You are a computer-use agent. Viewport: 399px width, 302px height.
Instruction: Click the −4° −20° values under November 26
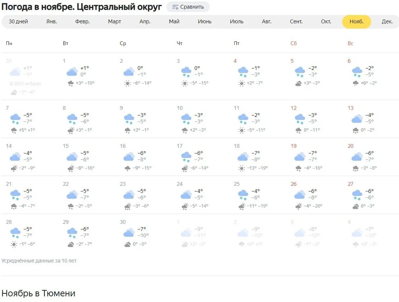[x=313, y=206]
